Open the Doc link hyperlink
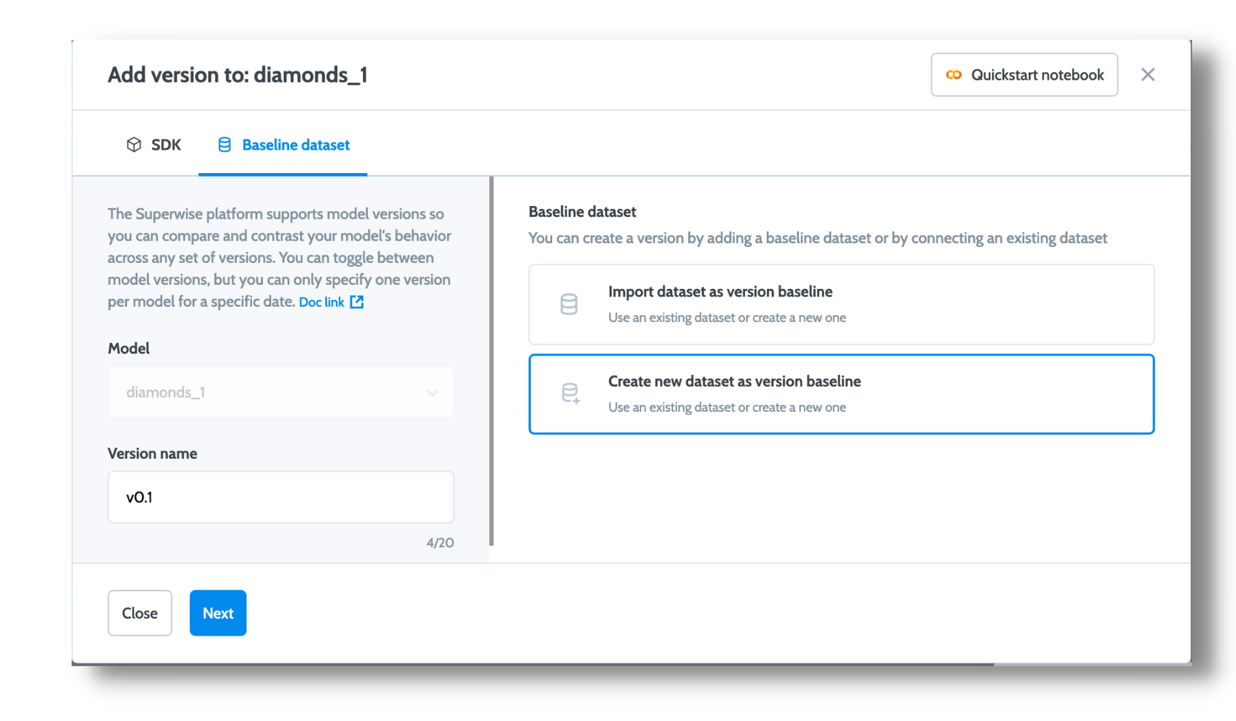1236x721 pixels. tap(321, 302)
